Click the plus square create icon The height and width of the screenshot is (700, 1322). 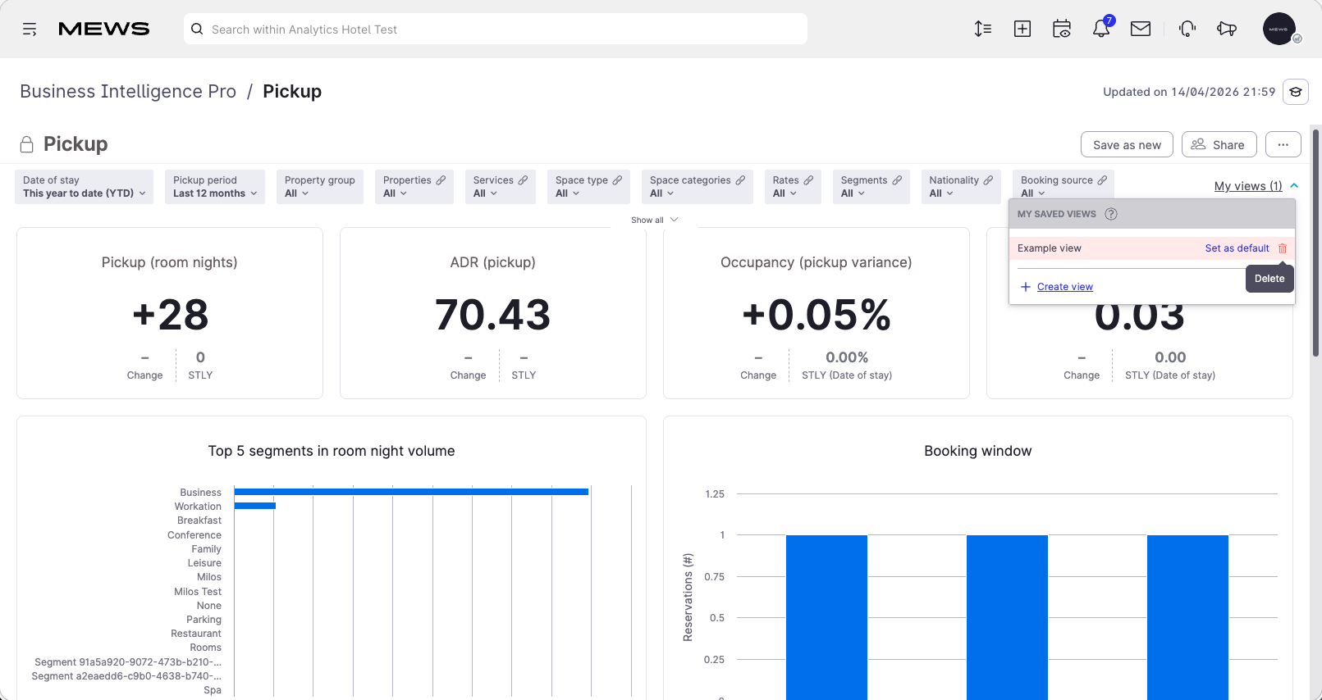click(x=1022, y=29)
